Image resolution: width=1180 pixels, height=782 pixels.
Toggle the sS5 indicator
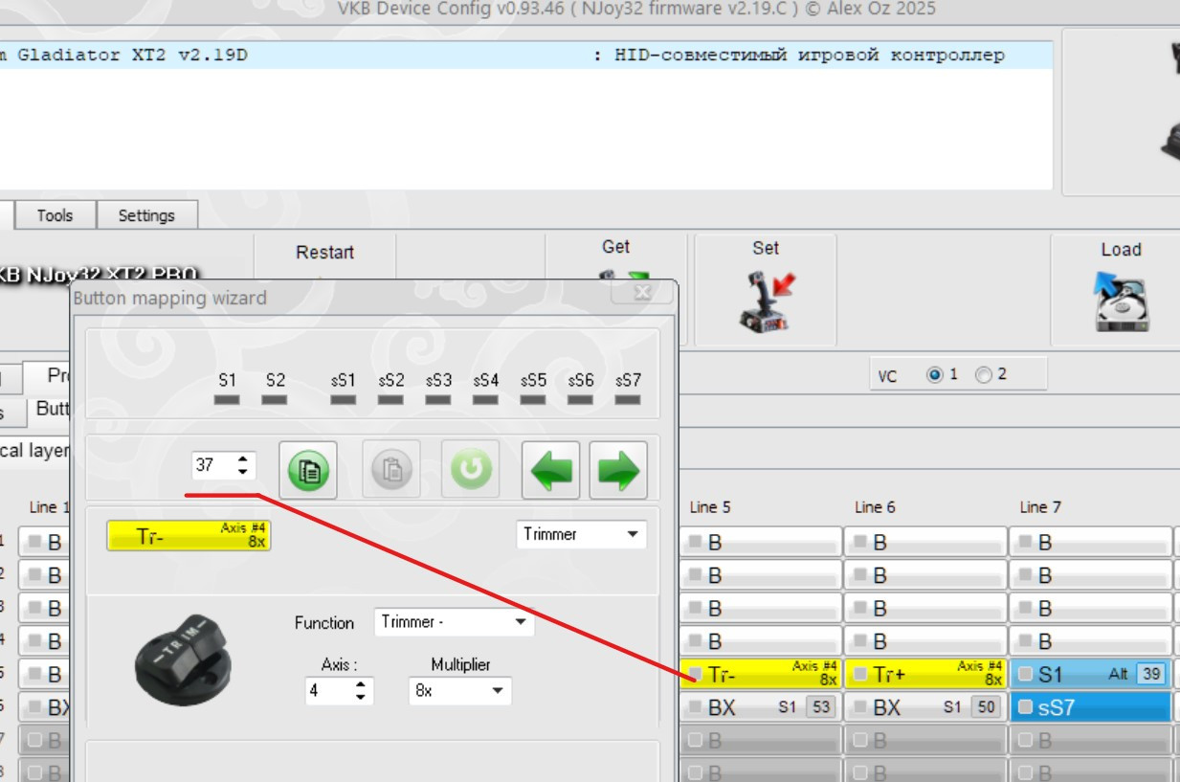533,399
